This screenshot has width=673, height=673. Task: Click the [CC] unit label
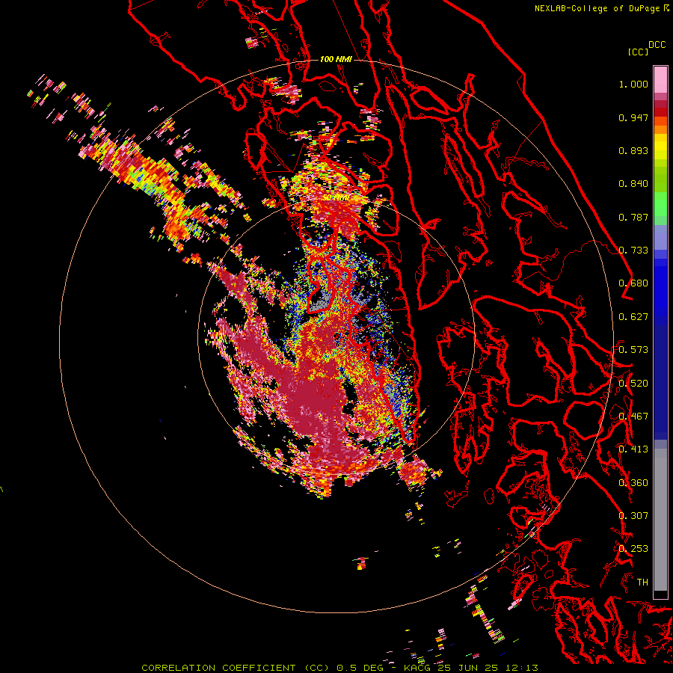pyautogui.click(x=638, y=52)
